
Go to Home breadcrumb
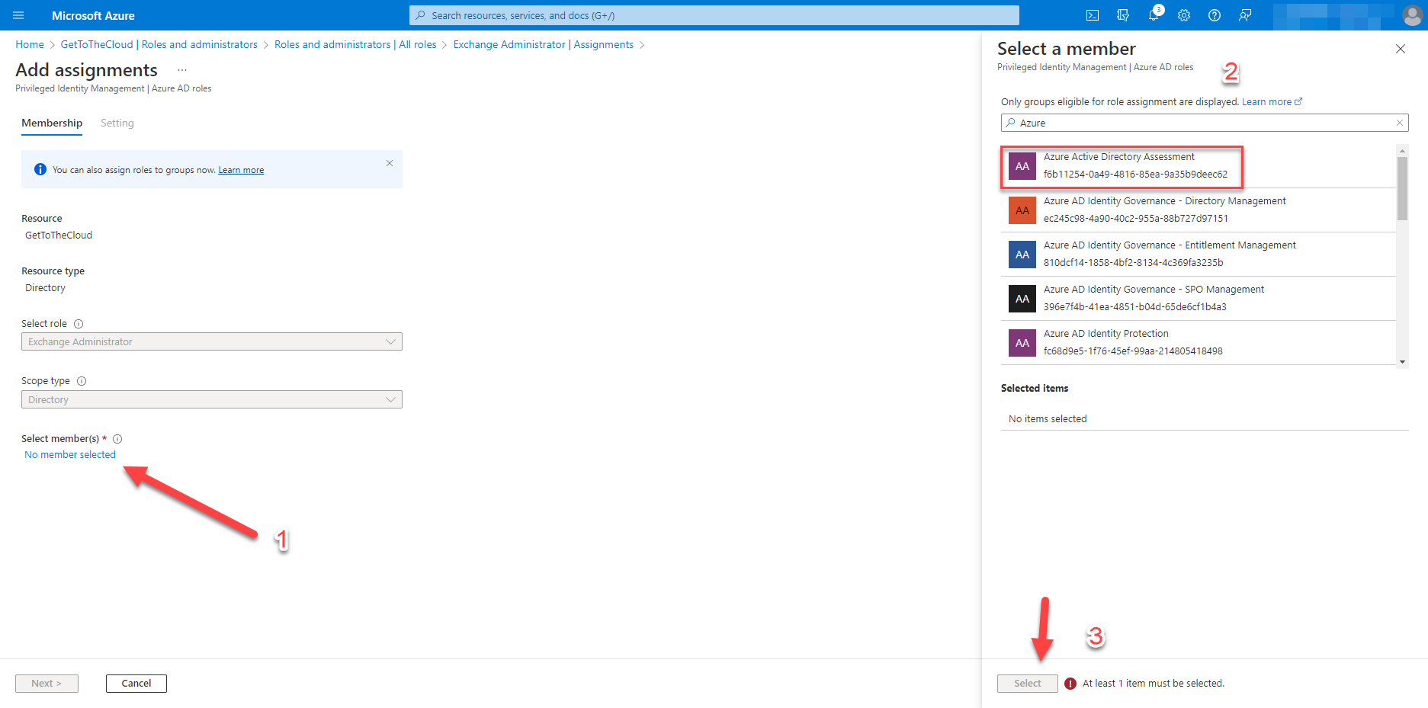coord(30,44)
